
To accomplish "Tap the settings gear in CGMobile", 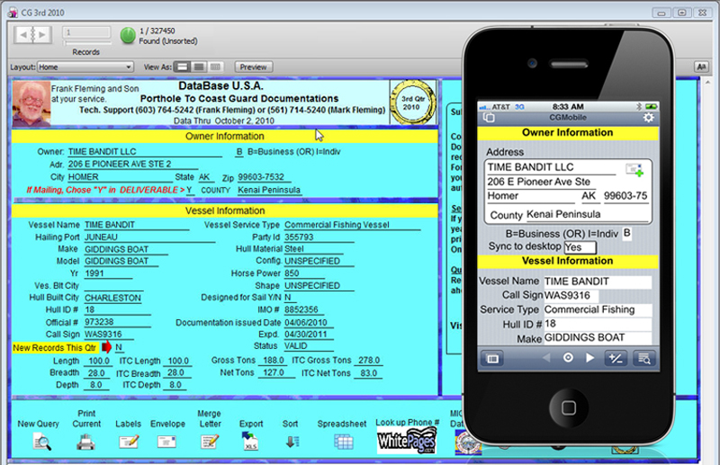I will coord(648,118).
